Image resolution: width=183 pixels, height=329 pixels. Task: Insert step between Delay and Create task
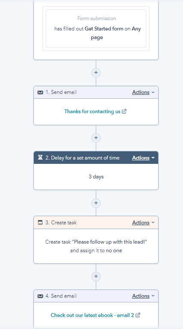96,203
